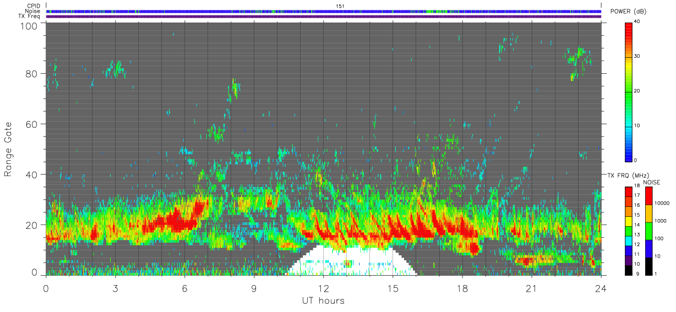Click the CPID value 151
The image size is (676, 312).
(340, 6)
